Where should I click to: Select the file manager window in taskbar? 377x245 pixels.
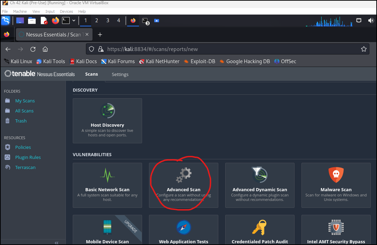click(157, 20)
